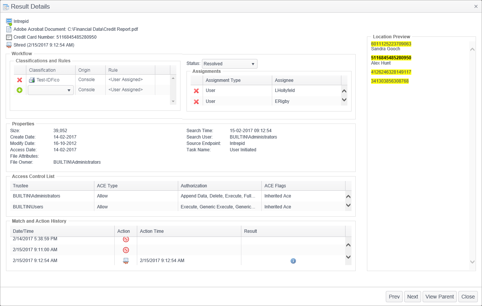The height and width of the screenshot is (306, 482).
Task: Click the Test-IDFico printer classification icon
Action: [32, 80]
